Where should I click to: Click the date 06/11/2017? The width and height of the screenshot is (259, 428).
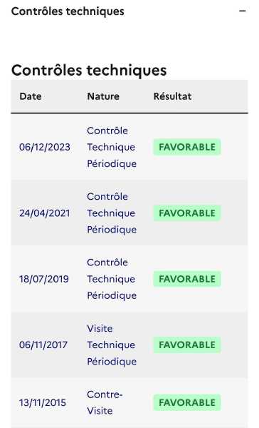pyautogui.click(x=43, y=345)
